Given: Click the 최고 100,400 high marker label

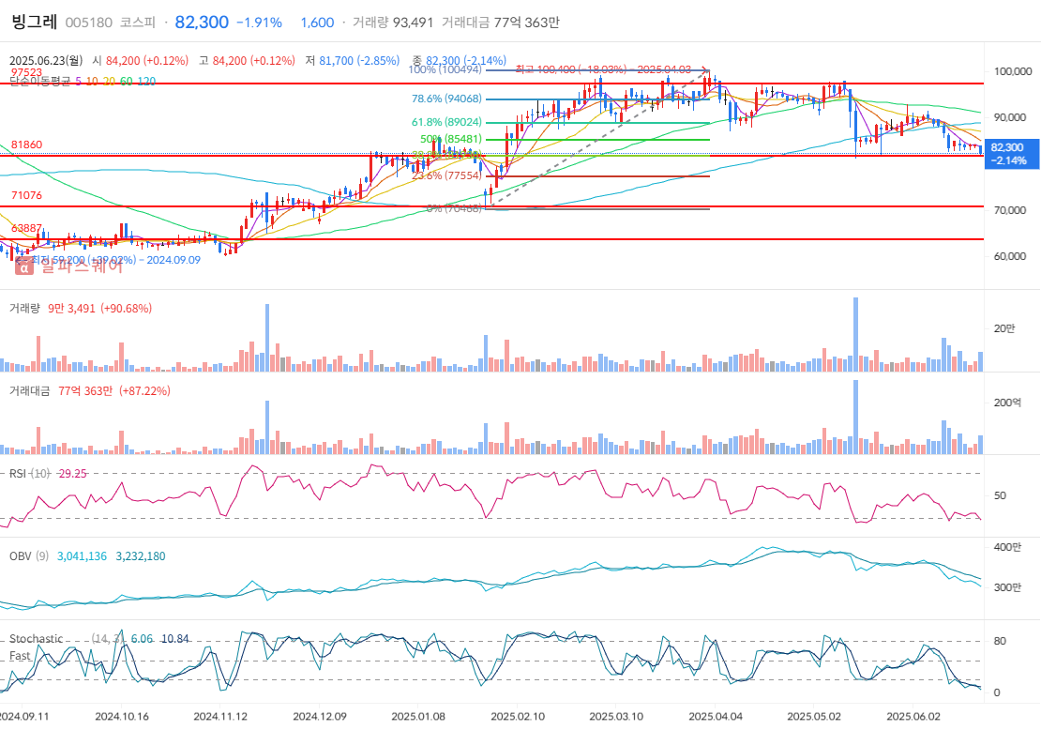Looking at the screenshot, I should click(603, 69).
